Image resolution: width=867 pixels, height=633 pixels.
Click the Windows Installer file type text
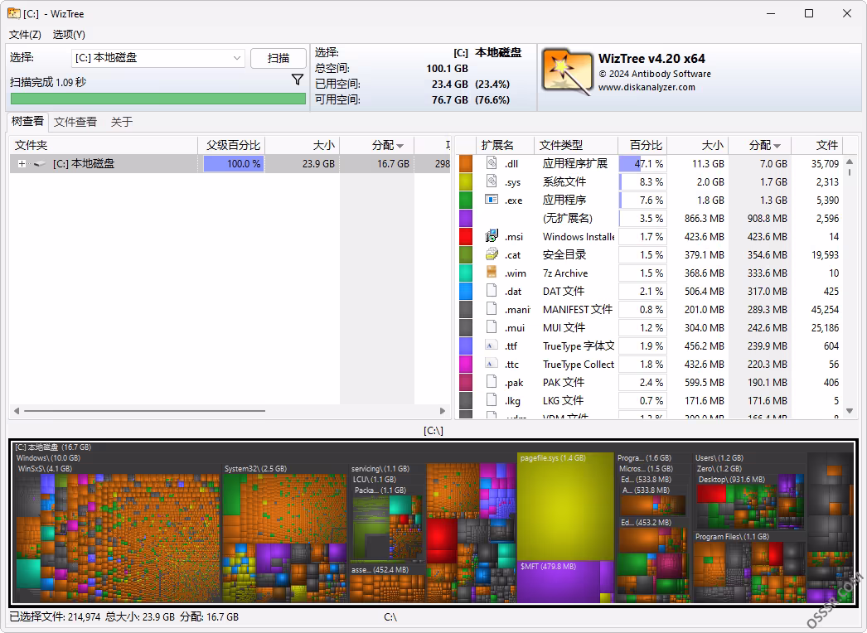pos(579,237)
